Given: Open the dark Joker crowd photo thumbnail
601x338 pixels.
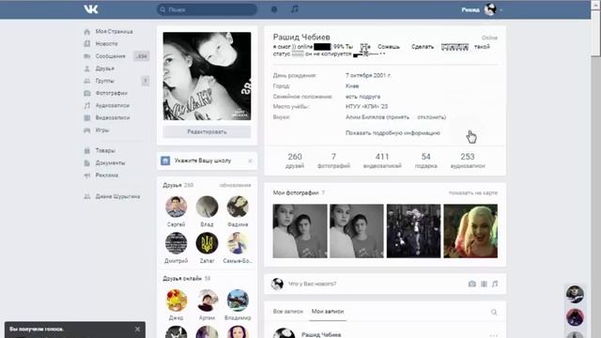Looking at the screenshot, I should pyautogui.click(x=413, y=231).
